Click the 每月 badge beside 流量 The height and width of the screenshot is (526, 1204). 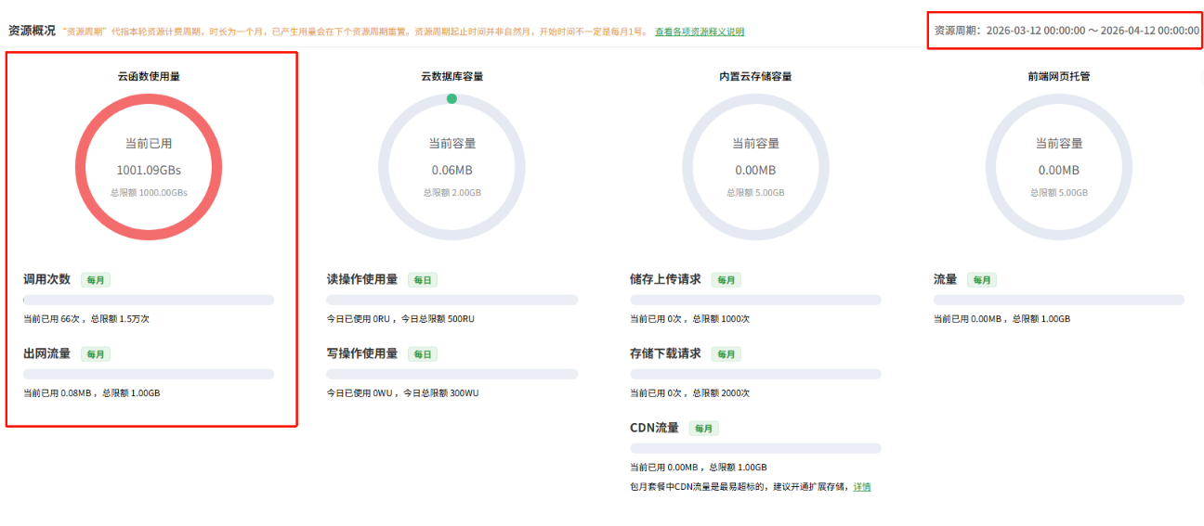pyautogui.click(x=982, y=280)
